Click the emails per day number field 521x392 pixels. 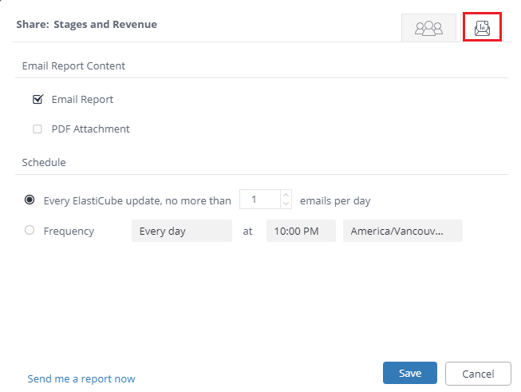coord(259,200)
